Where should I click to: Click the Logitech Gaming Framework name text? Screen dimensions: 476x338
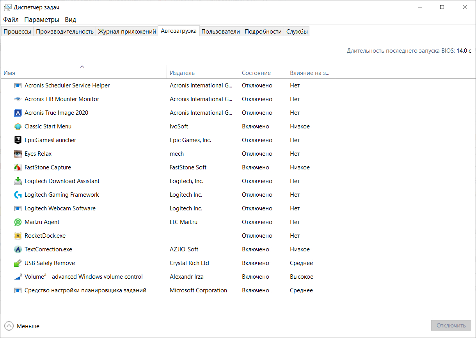[x=62, y=195]
